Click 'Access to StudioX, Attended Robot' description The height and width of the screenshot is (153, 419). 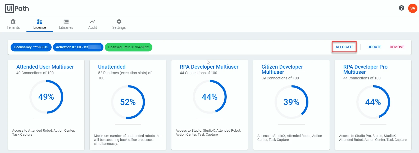click(x=290, y=138)
